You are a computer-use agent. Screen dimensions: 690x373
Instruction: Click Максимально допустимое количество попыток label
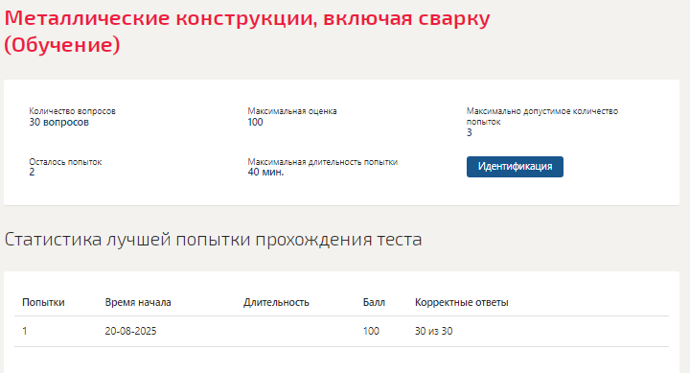542,116
